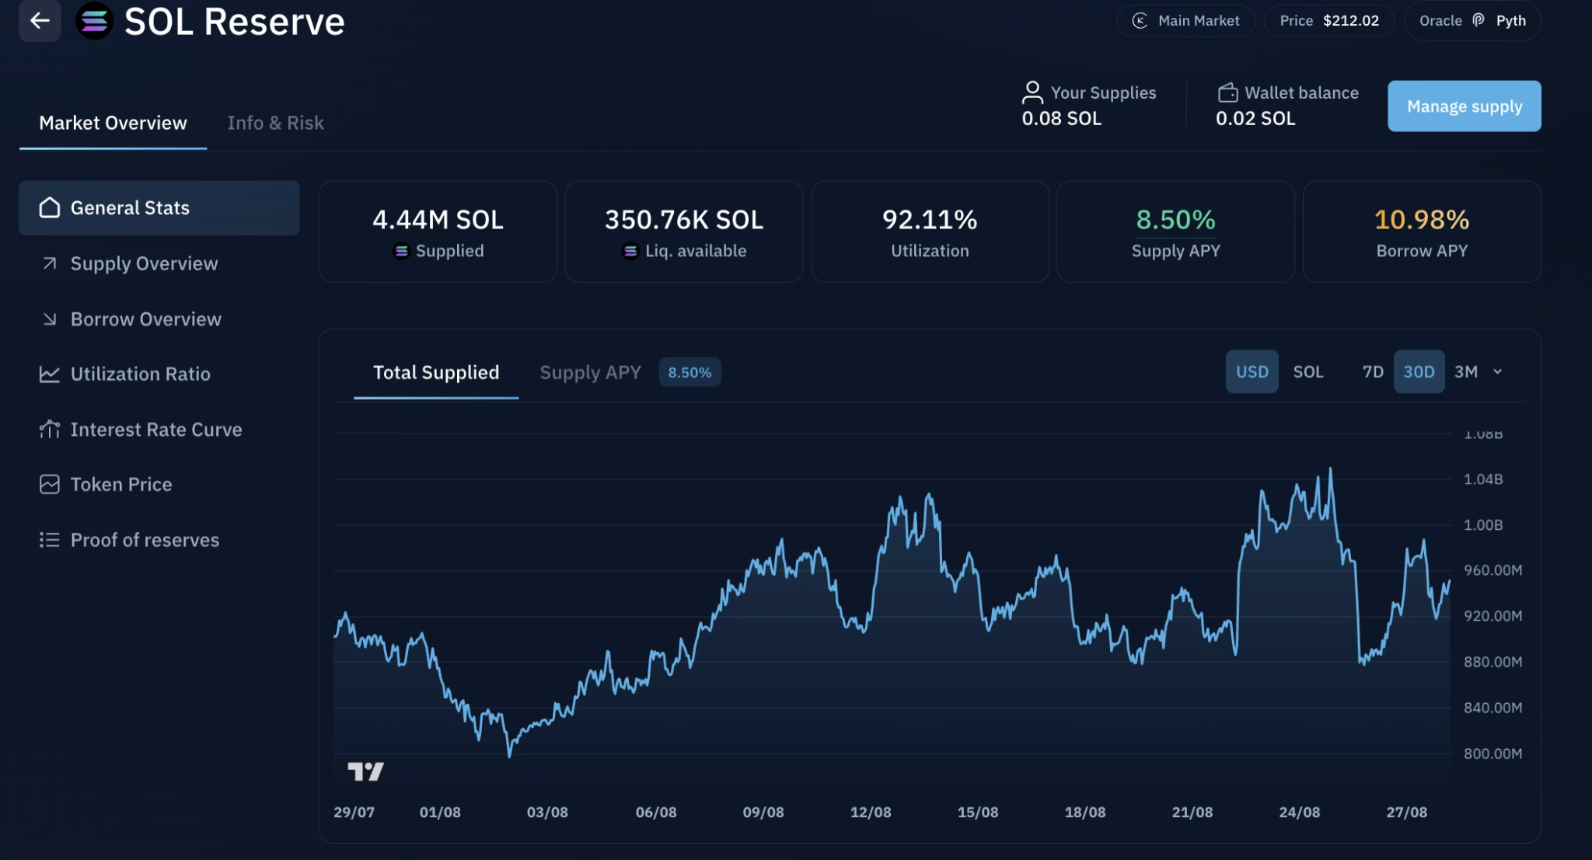
Task: Open Proof of reserves list
Action: [x=145, y=539]
